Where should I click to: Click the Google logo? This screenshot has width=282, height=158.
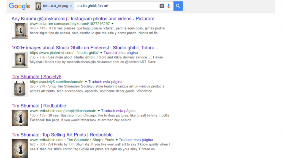pyautogui.click(x=19, y=6)
